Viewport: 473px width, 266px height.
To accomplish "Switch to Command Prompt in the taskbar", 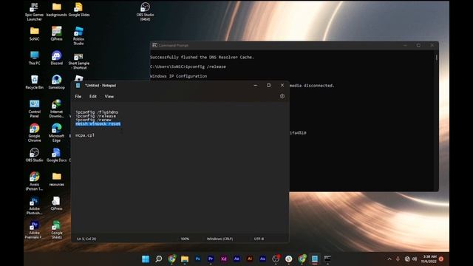I will coord(327,259).
